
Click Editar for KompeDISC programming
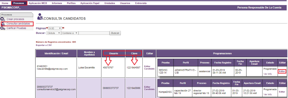282,92
